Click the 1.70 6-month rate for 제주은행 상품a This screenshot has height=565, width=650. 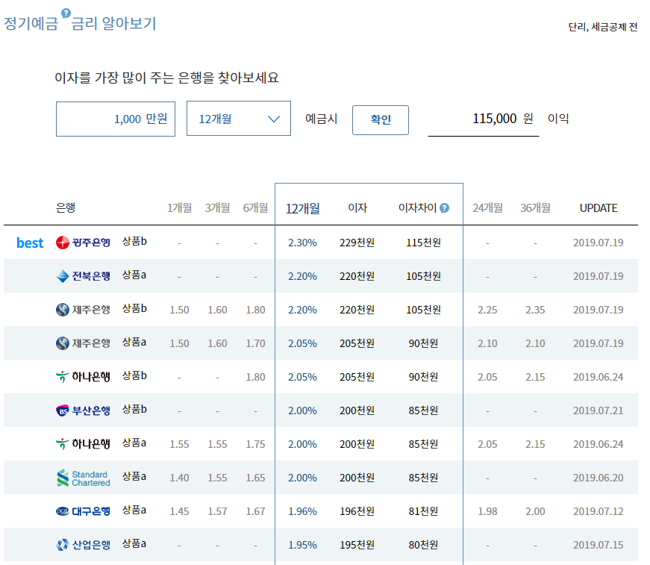click(255, 343)
